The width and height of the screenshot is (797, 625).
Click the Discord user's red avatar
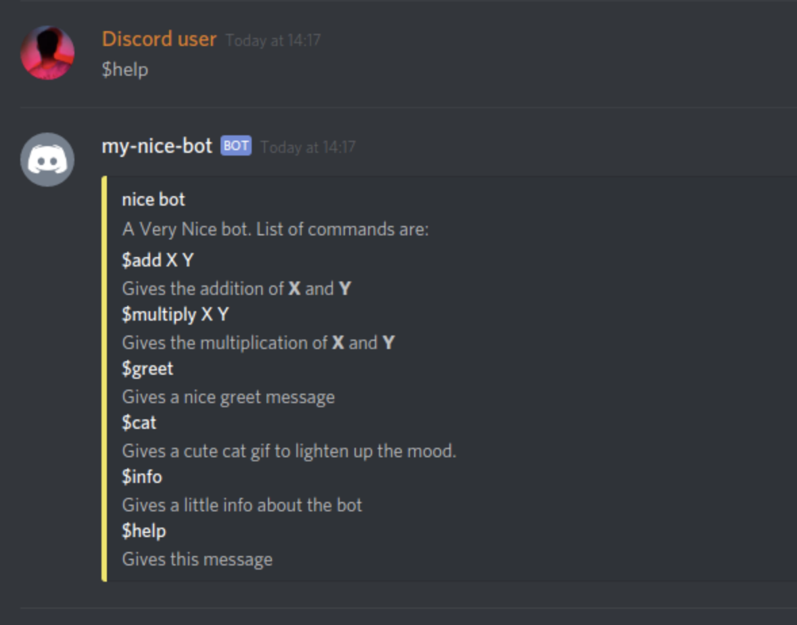pyautogui.click(x=47, y=53)
